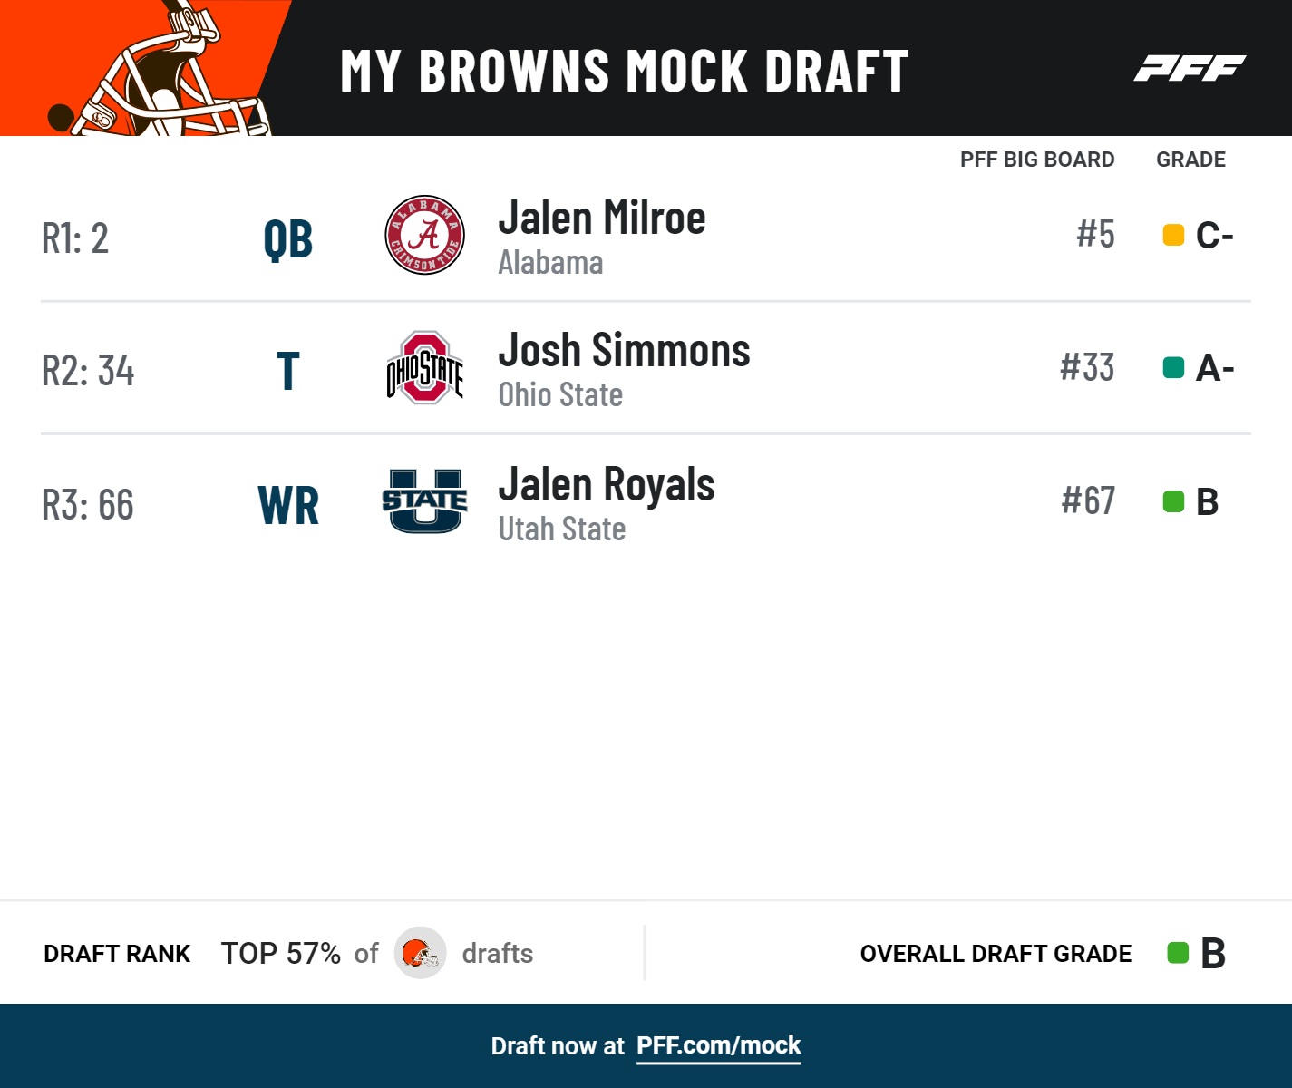This screenshot has height=1088, width=1292.
Task: Click the QB position label
Action: (x=287, y=239)
